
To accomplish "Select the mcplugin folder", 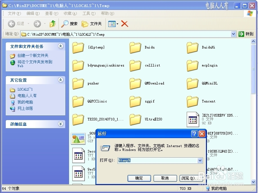I will pyautogui.click(x=202, y=66).
